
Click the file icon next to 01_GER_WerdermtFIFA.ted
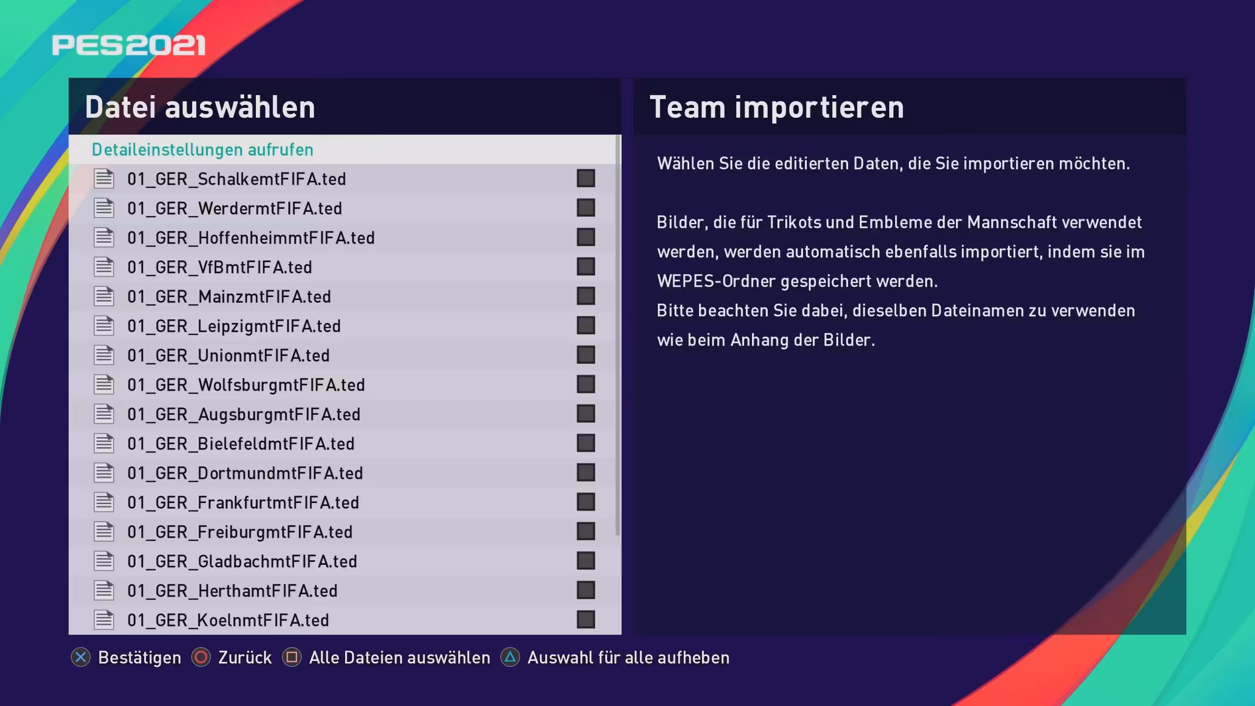point(104,208)
